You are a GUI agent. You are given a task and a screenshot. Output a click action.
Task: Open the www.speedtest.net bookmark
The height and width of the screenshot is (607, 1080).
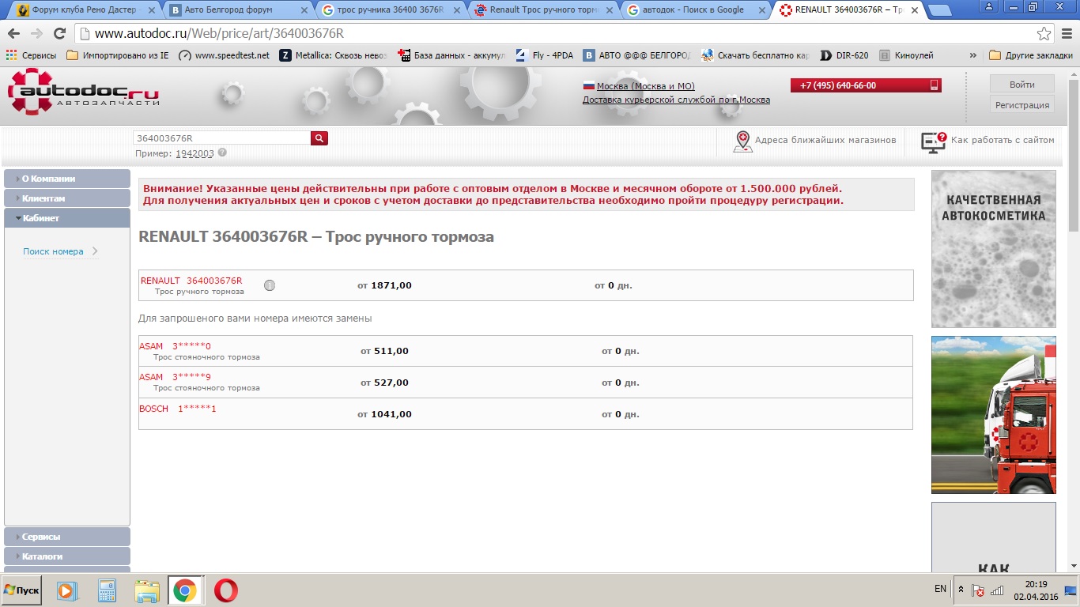point(224,55)
